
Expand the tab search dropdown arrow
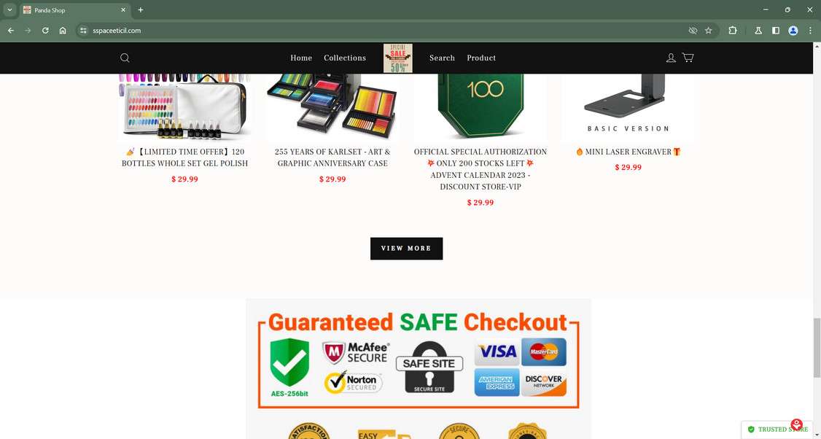9,10
